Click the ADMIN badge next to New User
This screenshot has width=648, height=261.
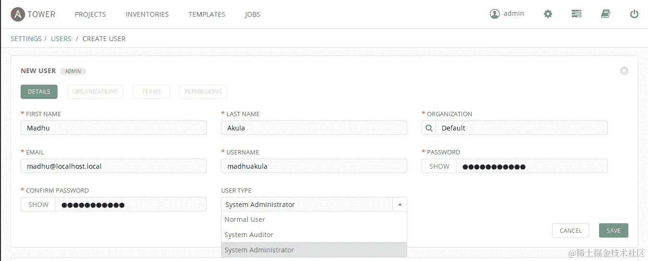[x=73, y=71]
